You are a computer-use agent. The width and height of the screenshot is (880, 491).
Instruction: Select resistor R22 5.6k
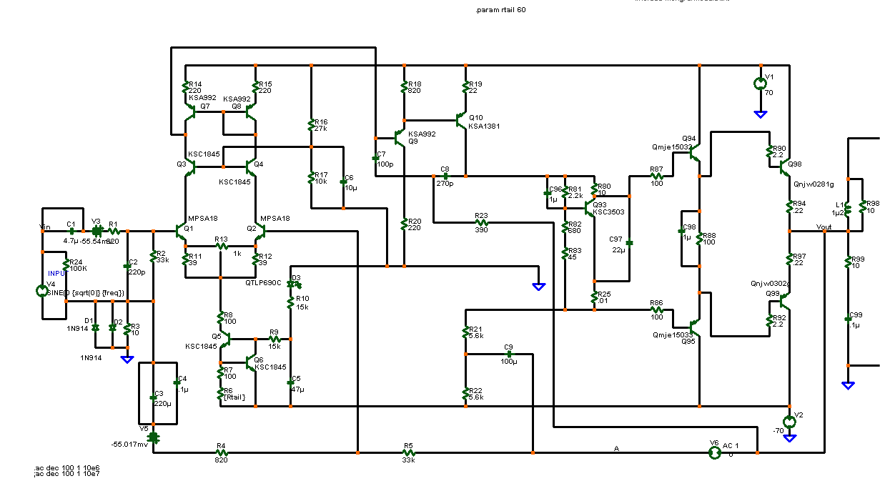coord(465,392)
